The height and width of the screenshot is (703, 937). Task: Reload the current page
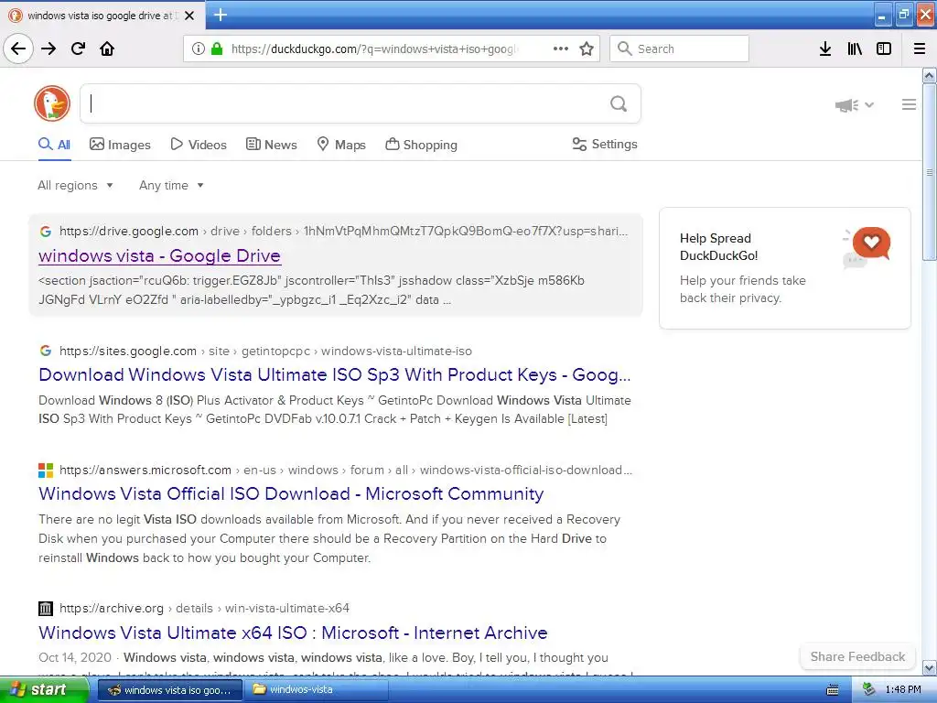click(78, 49)
